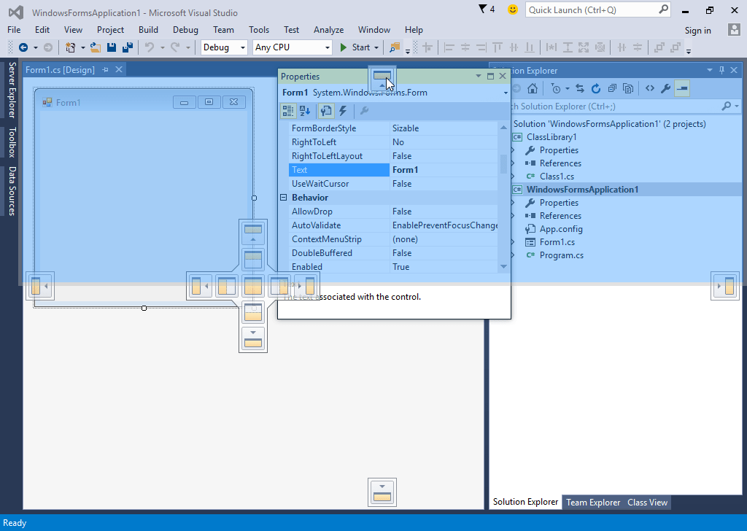Click the Open File folder icon
Screen dimensions: 747x531
click(96, 47)
